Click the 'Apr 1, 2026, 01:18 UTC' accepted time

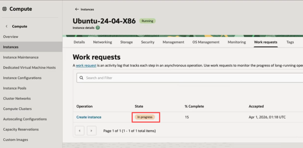[267, 117]
